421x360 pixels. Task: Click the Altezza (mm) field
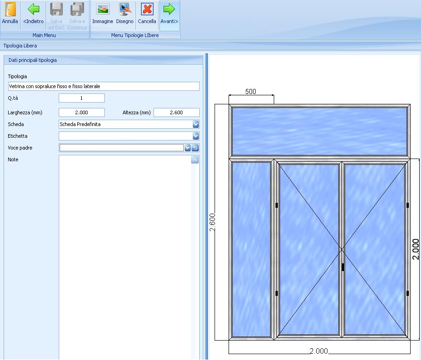click(177, 112)
